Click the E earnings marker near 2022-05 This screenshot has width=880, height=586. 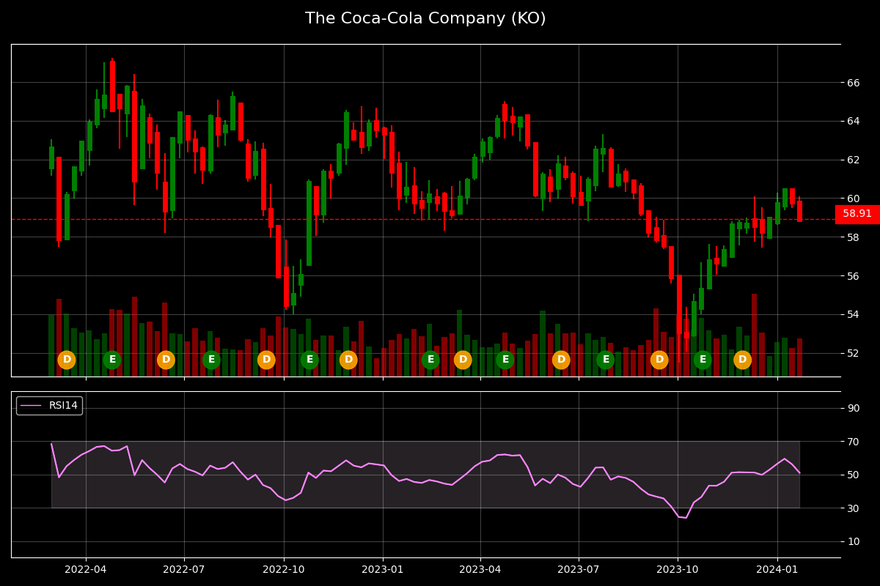(x=112, y=359)
